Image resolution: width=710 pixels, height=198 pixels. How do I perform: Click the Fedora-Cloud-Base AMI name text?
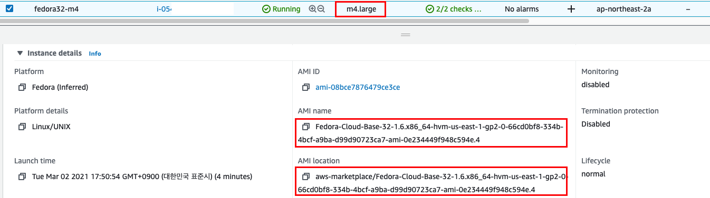point(431,133)
